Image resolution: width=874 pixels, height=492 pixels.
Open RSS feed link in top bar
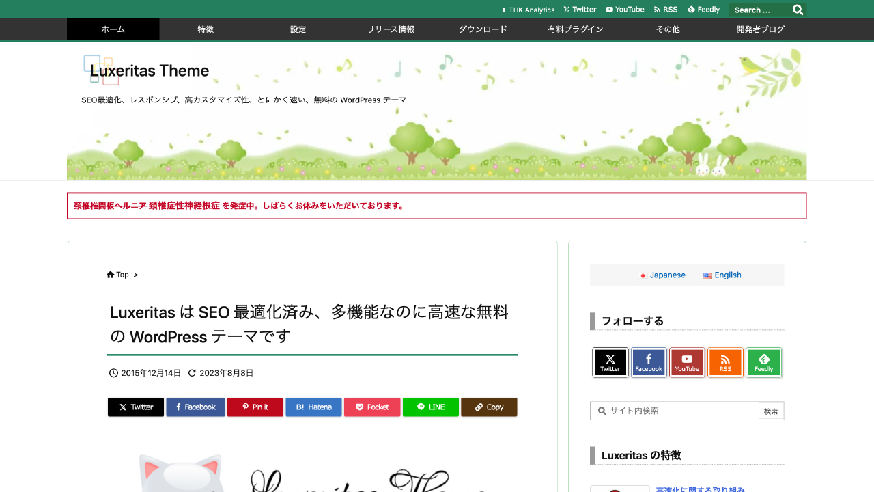666,10
